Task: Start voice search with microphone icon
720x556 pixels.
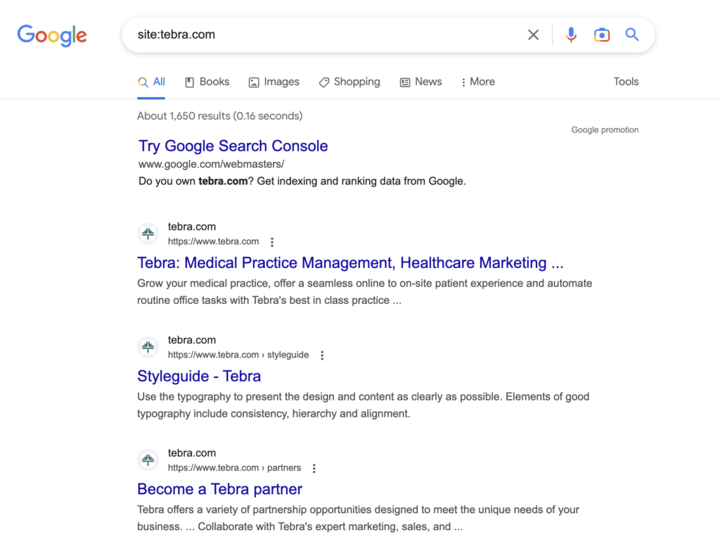Action: pyautogui.click(x=571, y=35)
